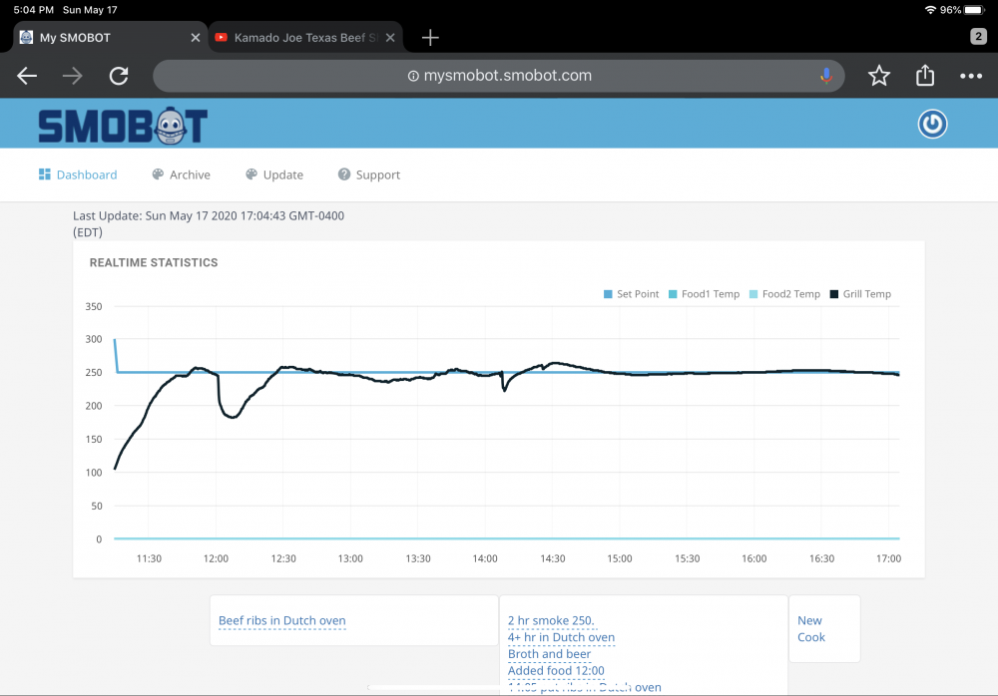Tap the browser forward arrow

pyautogui.click(x=73, y=76)
